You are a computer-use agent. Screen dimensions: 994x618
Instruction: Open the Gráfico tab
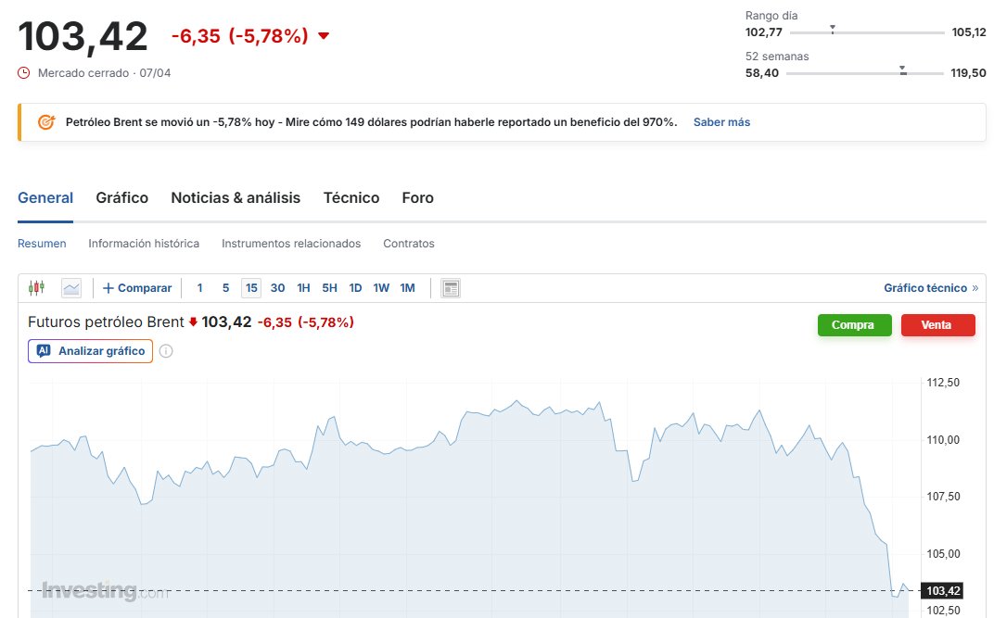(122, 198)
